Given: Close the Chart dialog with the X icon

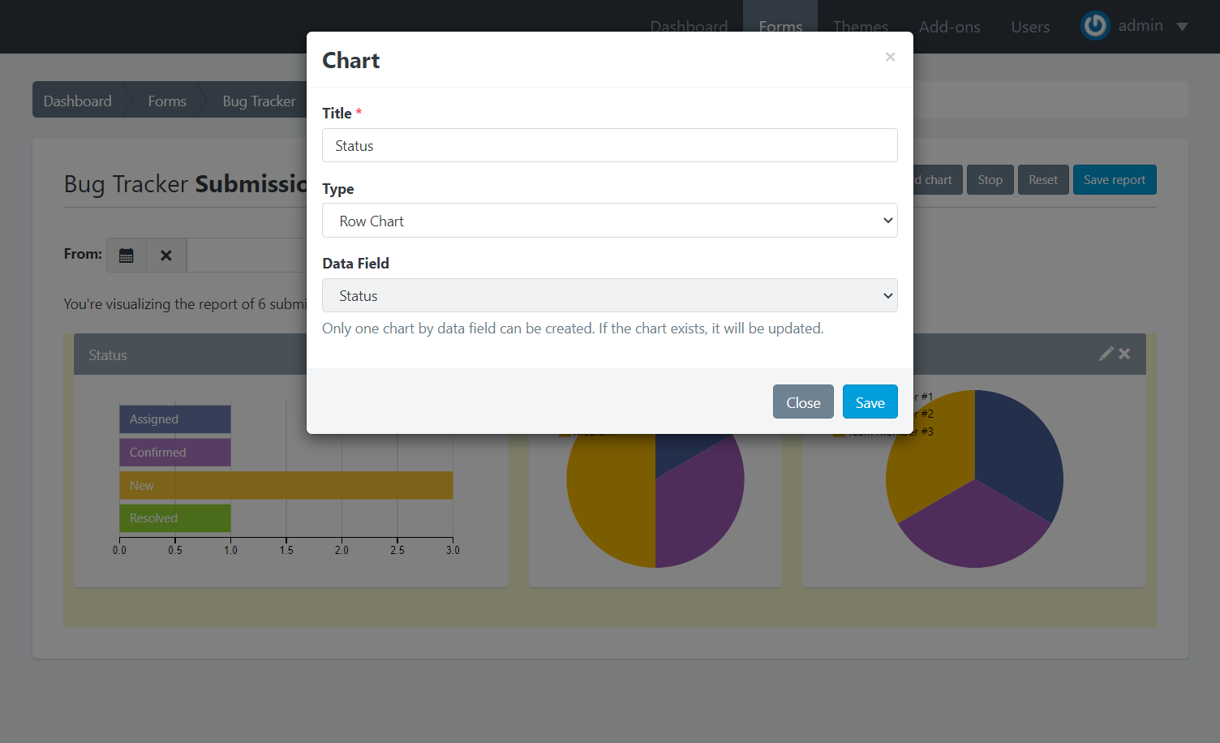Looking at the screenshot, I should tap(890, 57).
